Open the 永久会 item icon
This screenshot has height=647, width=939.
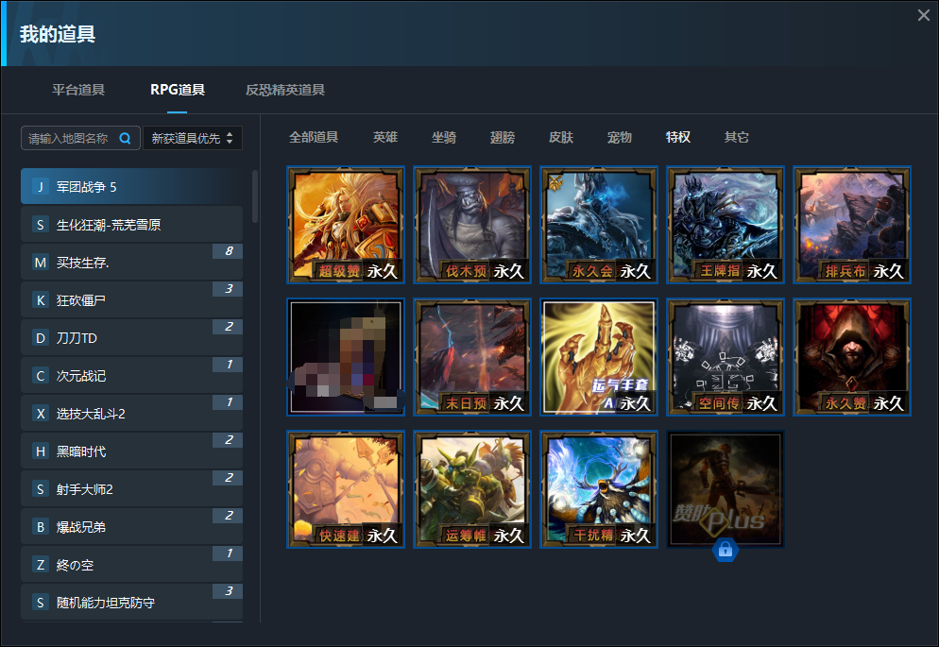click(599, 225)
